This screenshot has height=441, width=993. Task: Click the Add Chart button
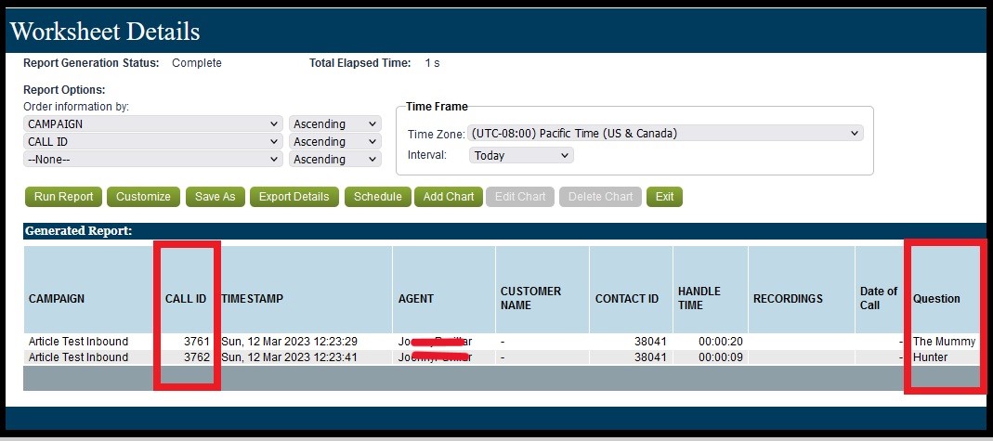[x=449, y=197]
